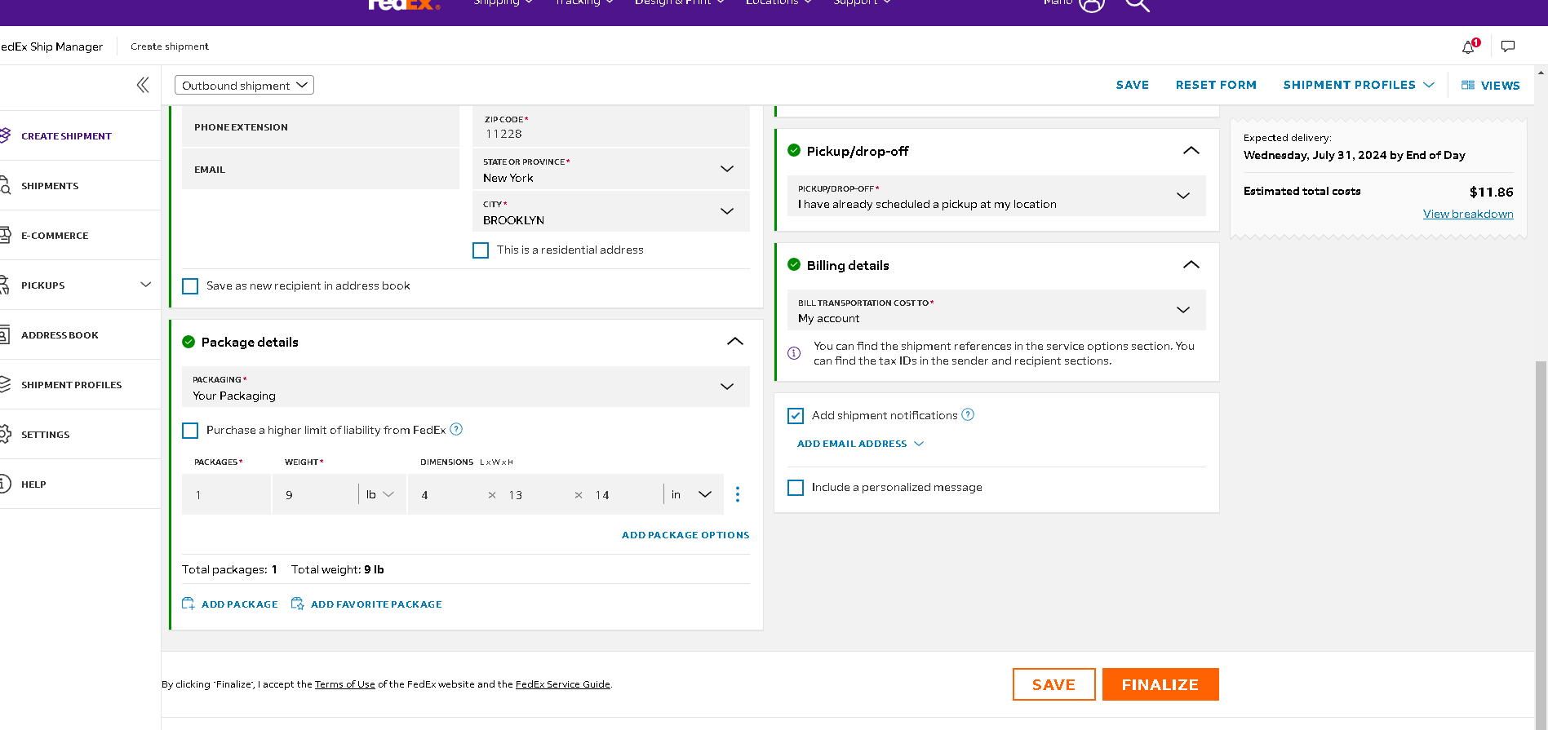Viewport: 1548px width, 730px height.
Task: Open the City dropdown showing BROOKLYN
Action: click(x=611, y=211)
